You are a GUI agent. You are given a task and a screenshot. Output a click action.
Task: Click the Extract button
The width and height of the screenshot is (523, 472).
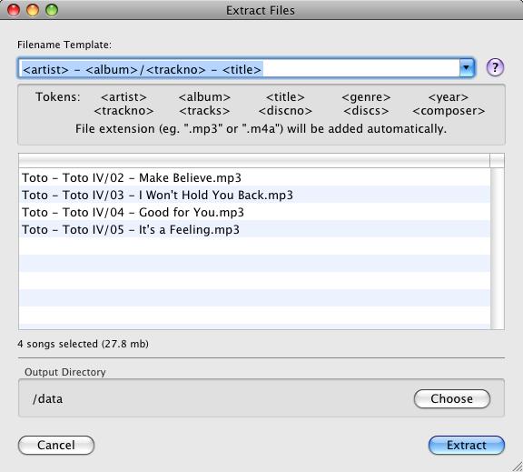(x=467, y=445)
